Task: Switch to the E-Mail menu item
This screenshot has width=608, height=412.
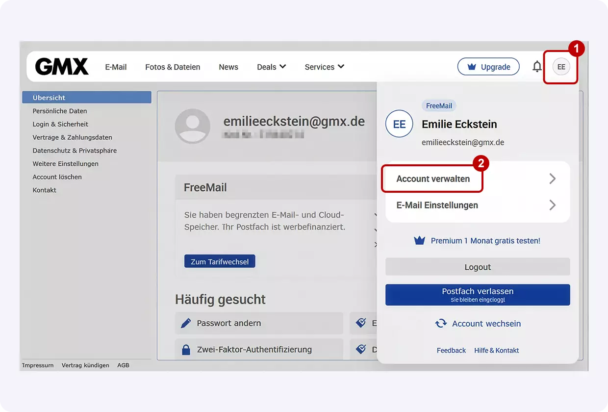Action: pos(116,66)
